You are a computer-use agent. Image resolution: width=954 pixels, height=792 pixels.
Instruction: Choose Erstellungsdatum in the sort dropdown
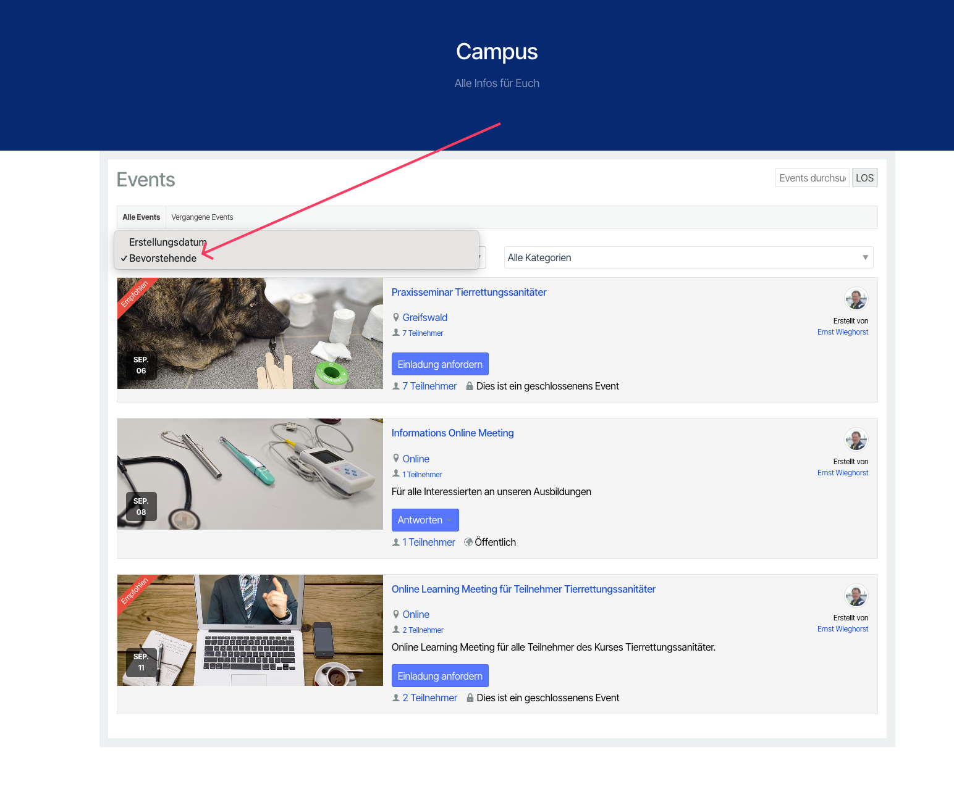(167, 242)
